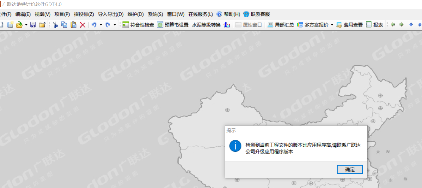Click 联系客服 contact support
The image size is (422, 188).
[257, 14]
